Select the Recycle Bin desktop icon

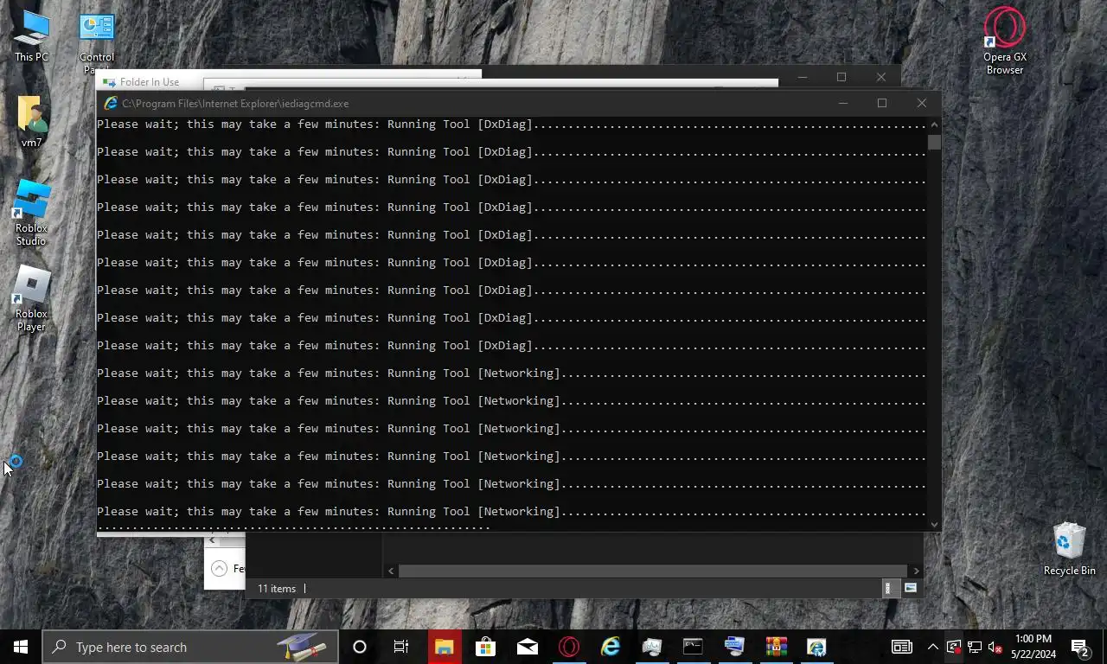tap(1069, 549)
